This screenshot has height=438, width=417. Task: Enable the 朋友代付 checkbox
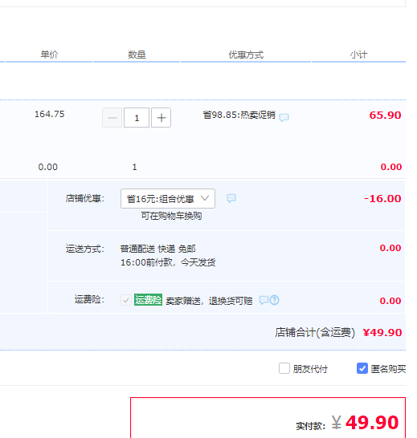point(284,368)
